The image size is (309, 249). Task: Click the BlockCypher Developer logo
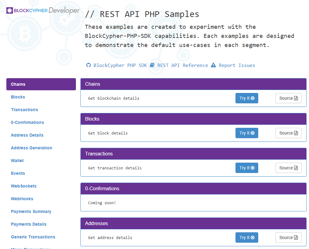point(43,10)
